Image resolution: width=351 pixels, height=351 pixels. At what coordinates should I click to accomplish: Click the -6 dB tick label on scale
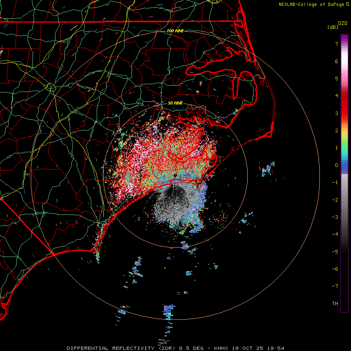pos(335,269)
